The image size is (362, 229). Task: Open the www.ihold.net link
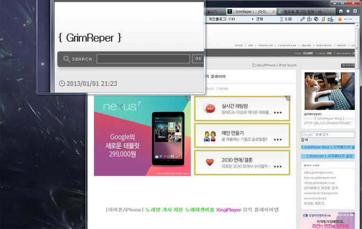click(x=315, y=198)
